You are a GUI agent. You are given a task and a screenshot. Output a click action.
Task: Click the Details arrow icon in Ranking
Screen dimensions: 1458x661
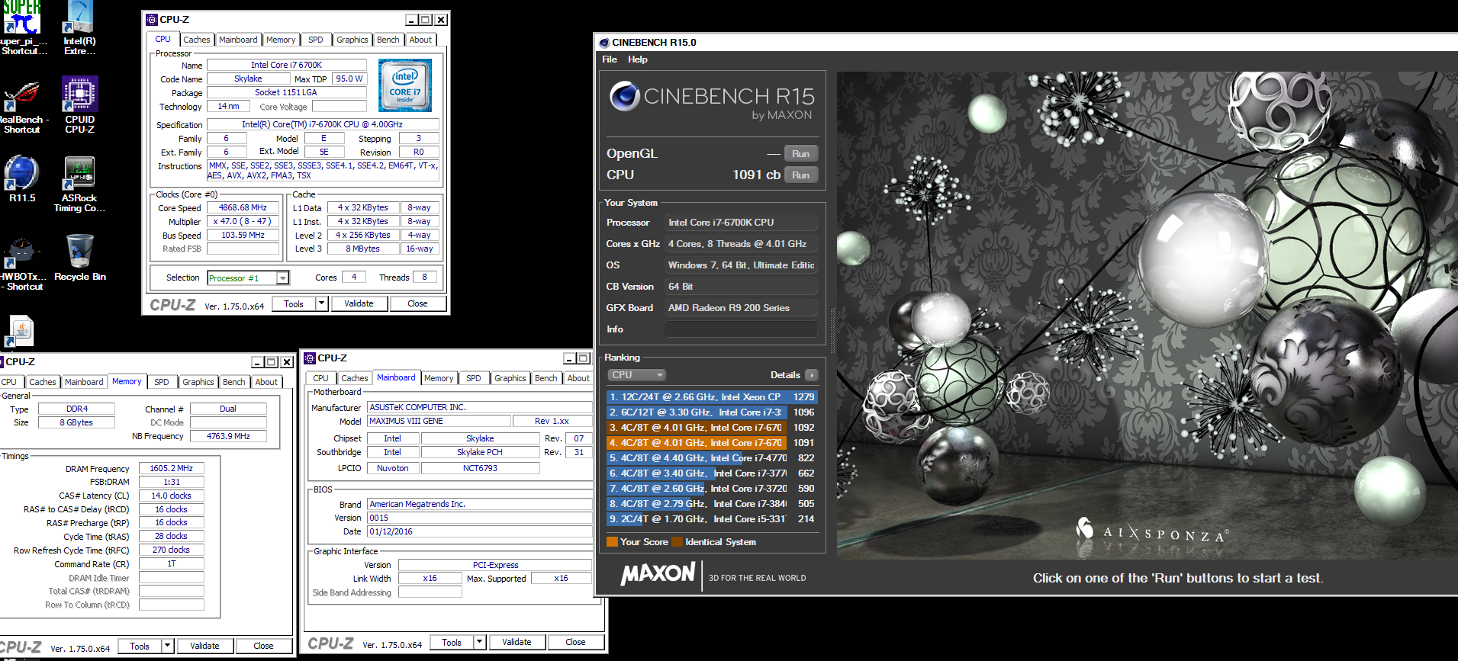coord(812,375)
